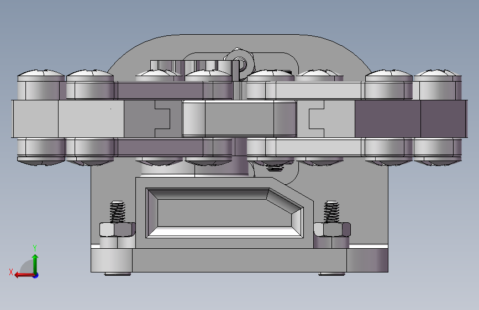Screen dimensions: 479x310
Task: Select the right threaded stud above the nut
Action: [x=331, y=211]
